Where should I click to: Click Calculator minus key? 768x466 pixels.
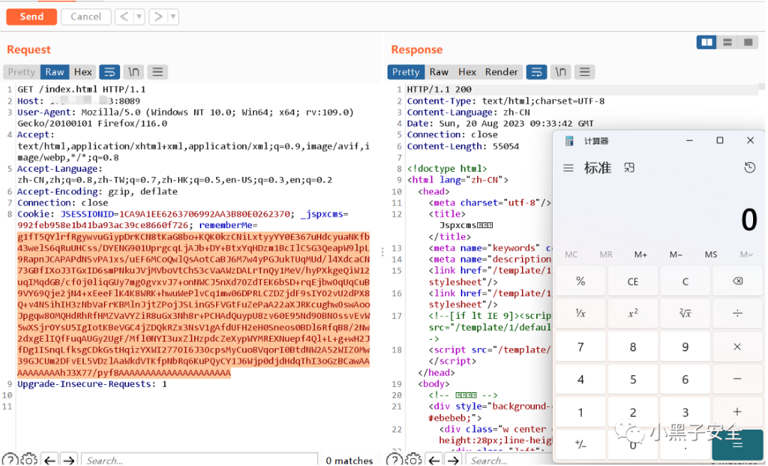pos(737,379)
